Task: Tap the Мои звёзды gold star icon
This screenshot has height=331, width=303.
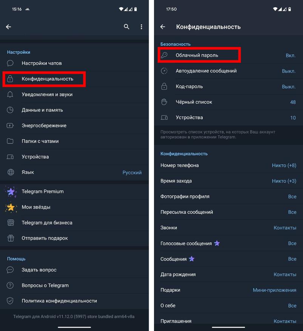Action: (11, 207)
